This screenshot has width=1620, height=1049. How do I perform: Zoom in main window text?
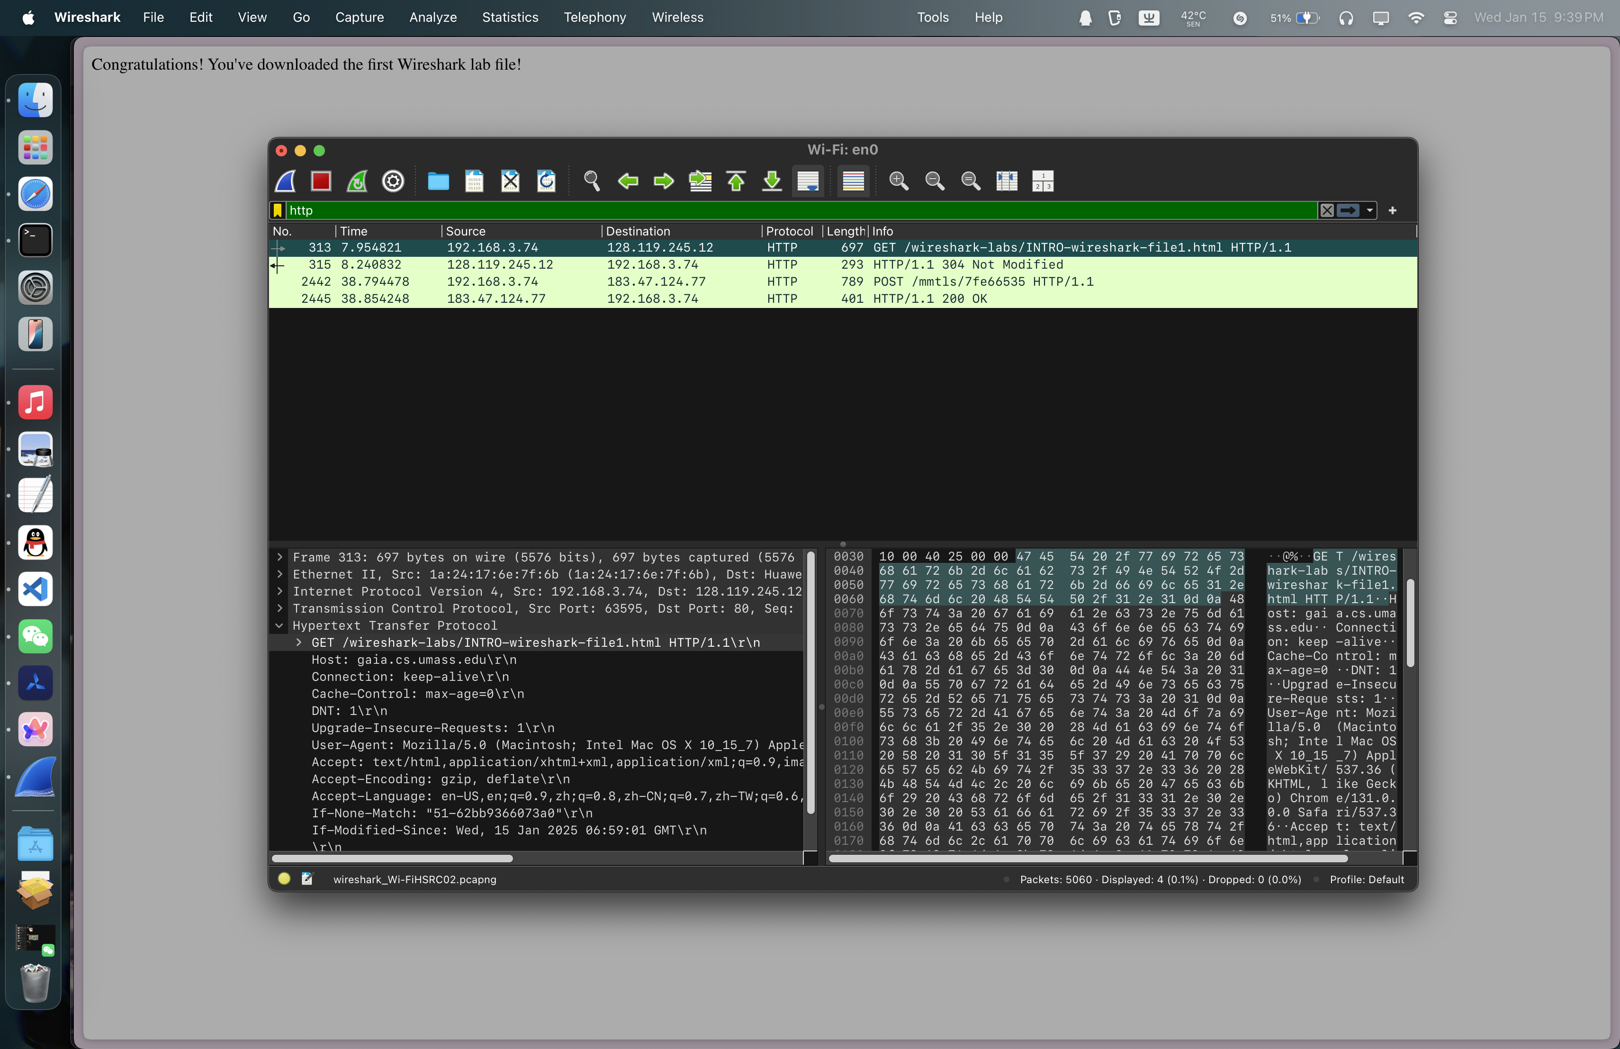(899, 181)
